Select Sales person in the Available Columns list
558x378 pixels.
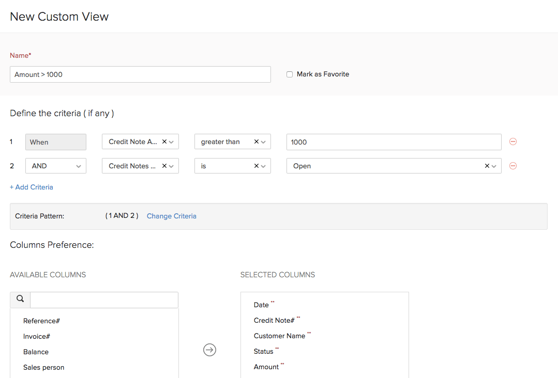click(43, 367)
